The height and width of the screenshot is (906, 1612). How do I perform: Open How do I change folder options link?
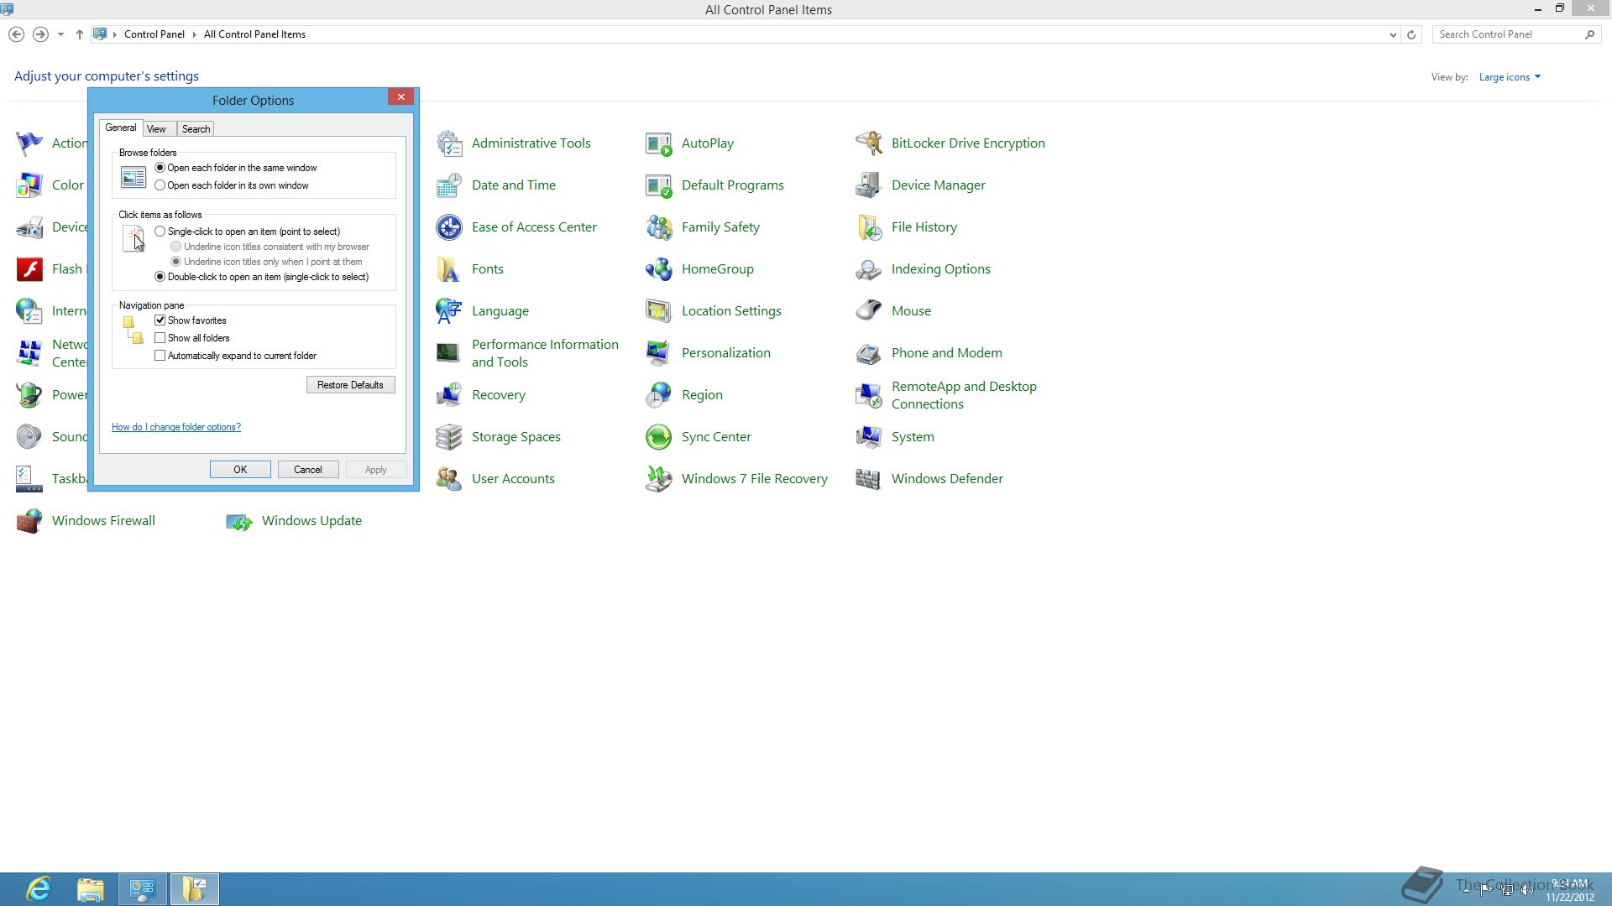(x=176, y=427)
